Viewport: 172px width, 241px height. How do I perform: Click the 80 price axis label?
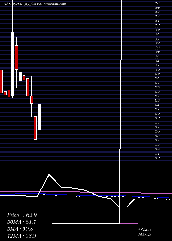point(158,25)
